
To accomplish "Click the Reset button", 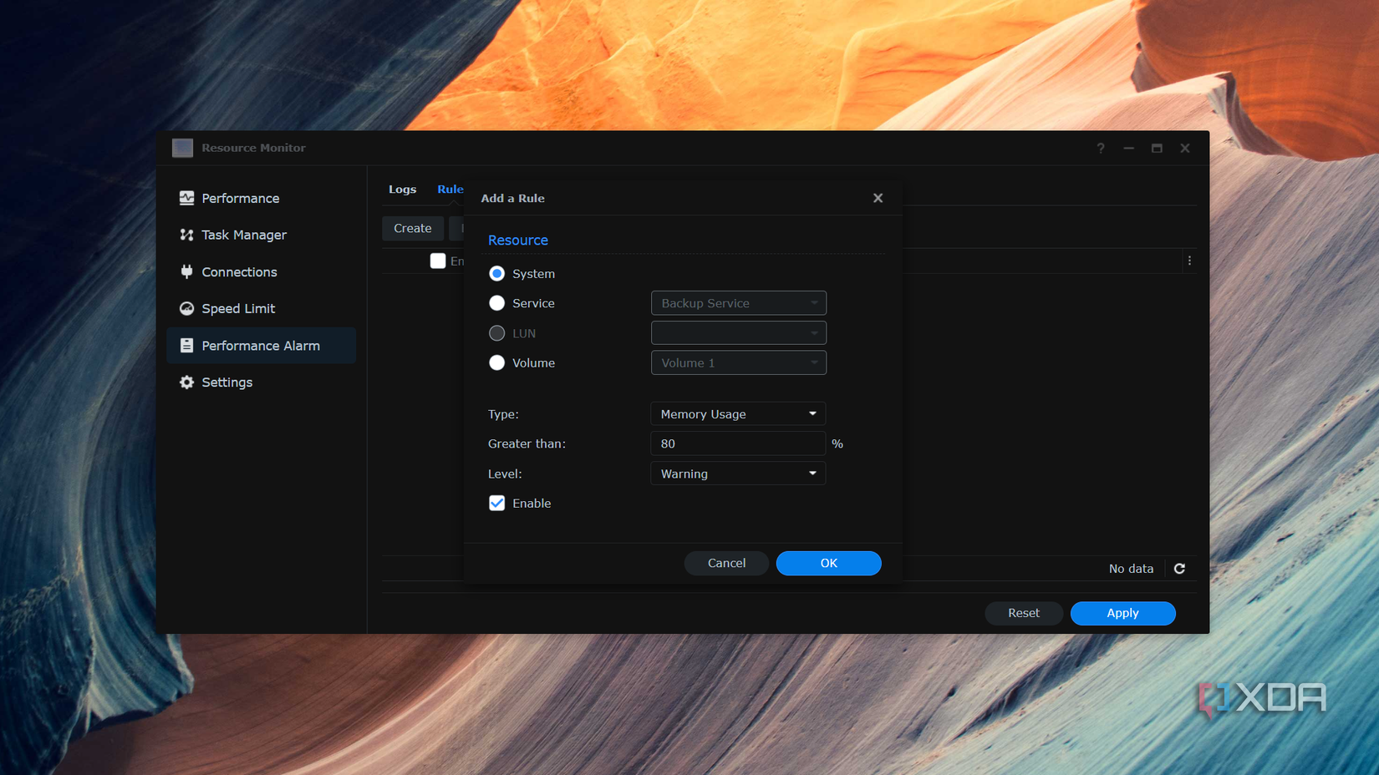I will click(x=1024, y=613).
